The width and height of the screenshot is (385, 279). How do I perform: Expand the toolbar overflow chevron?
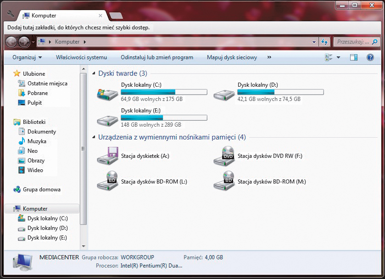(269, 57)
